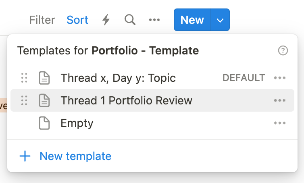Click drag handle for Thread 1 Portfolio Review
Viewport: 304px width, 183px height.
tap(24, 100)
